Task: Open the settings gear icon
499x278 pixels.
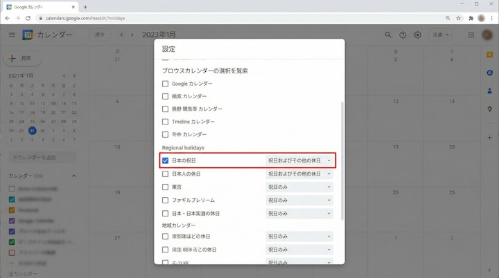Action: coord(417,35)
